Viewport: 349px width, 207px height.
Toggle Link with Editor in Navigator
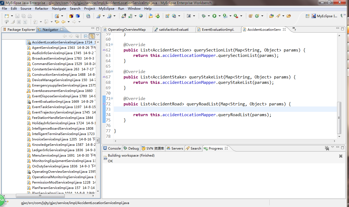click(92, 36)
